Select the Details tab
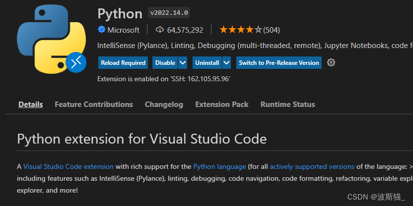413x206 pixels. (x=31, y=104)
